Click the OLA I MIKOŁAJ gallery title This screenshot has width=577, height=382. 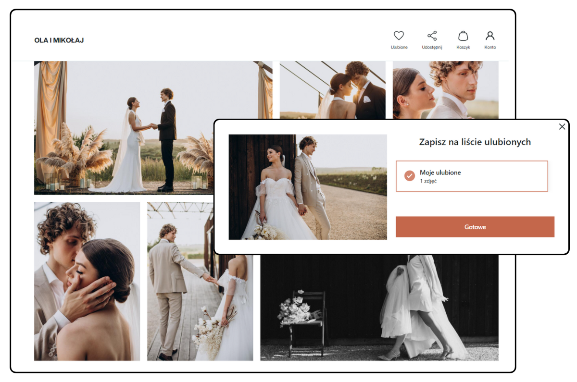[x=59, y=40]
